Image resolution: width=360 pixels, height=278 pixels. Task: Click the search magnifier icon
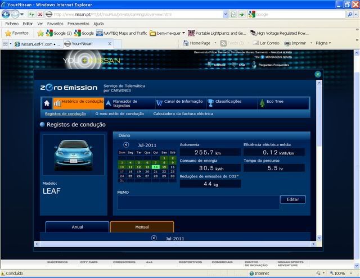pos(350,15)
